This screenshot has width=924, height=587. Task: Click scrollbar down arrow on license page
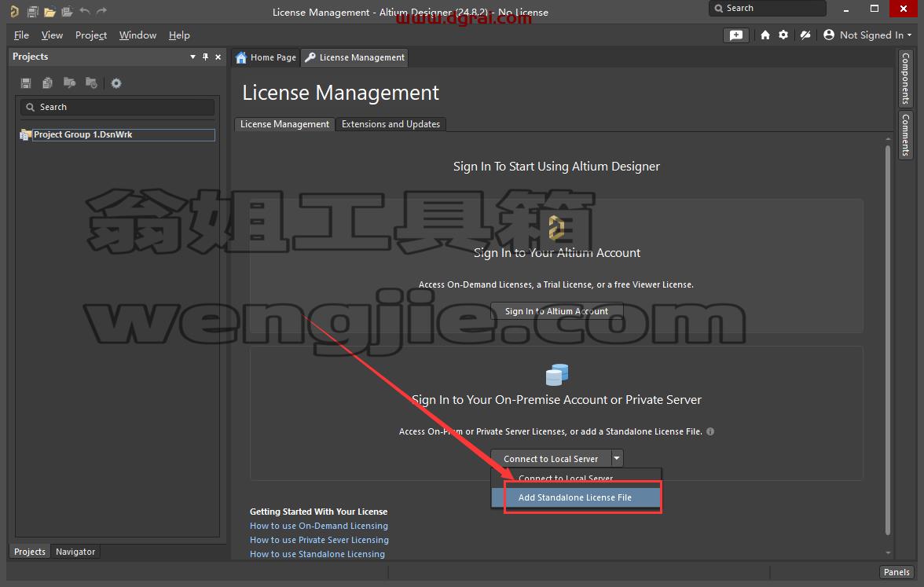888,553
